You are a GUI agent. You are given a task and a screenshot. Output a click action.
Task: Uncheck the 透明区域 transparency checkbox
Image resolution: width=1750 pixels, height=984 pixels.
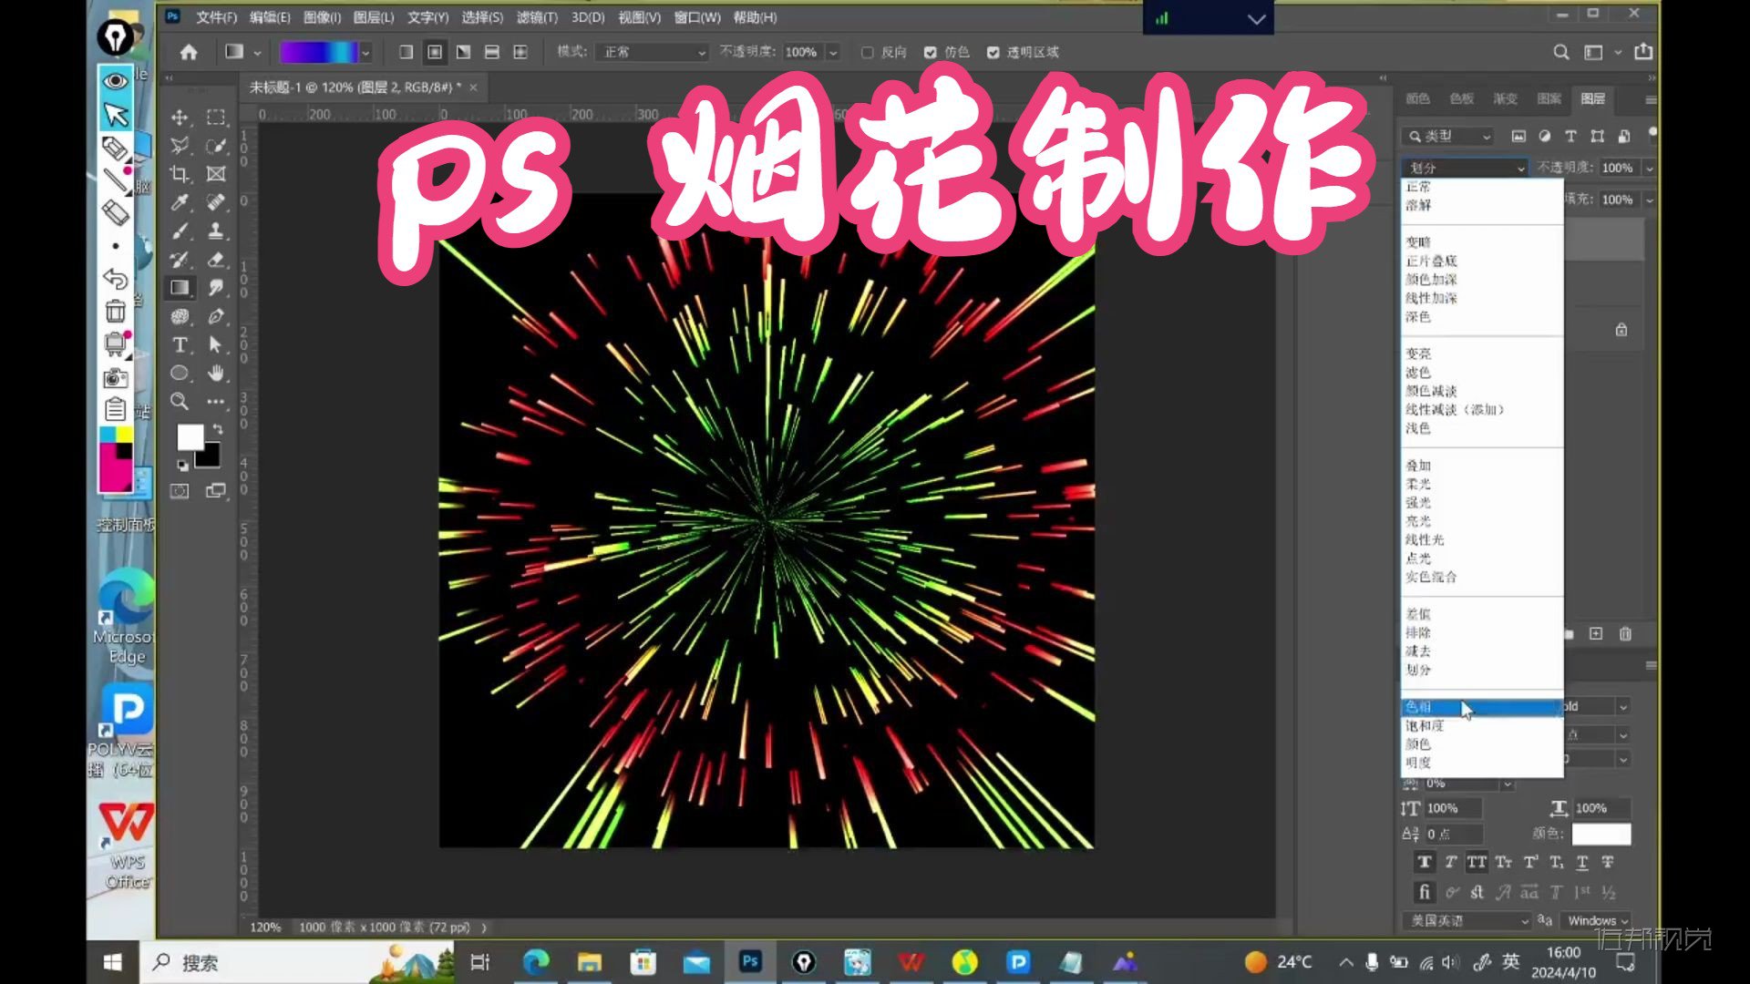[x=993, y=52]
